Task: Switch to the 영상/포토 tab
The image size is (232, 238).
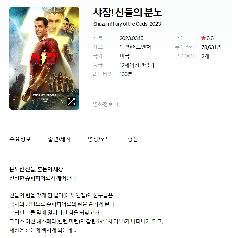Action: point(99,139)
